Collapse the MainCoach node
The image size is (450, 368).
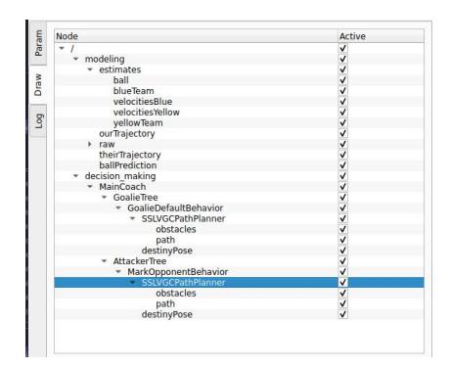pyautogui.click(x=90, y=187)
